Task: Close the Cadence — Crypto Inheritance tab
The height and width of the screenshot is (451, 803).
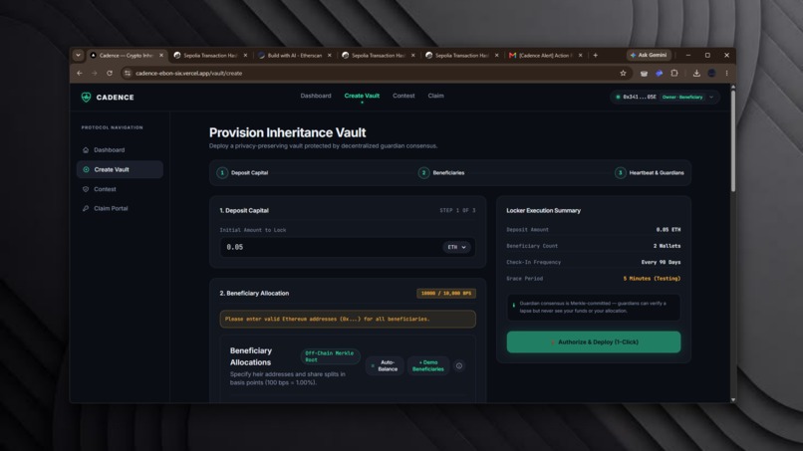Action: pyautogui.click(x=161, y=56)
